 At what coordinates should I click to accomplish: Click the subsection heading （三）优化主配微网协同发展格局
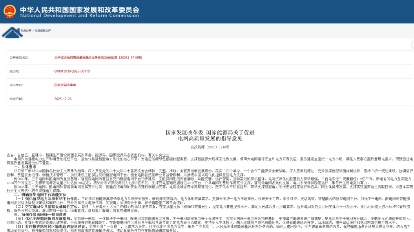tap(44, 219)
